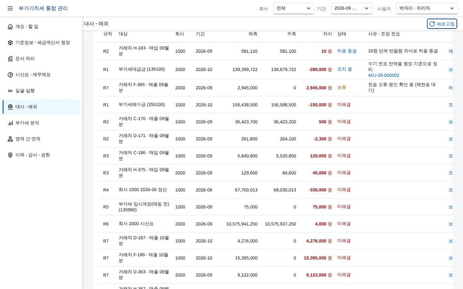463x289 pixels.
Task: Select the row 부가세 임시계정(매핑 전) (135990)
Action: [275, 207]
